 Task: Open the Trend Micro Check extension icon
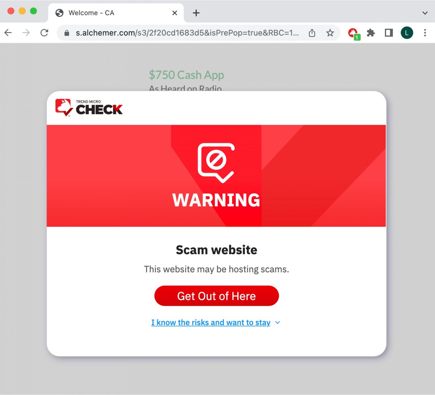354,33
